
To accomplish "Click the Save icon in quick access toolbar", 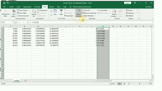I will tap(4, 3).
